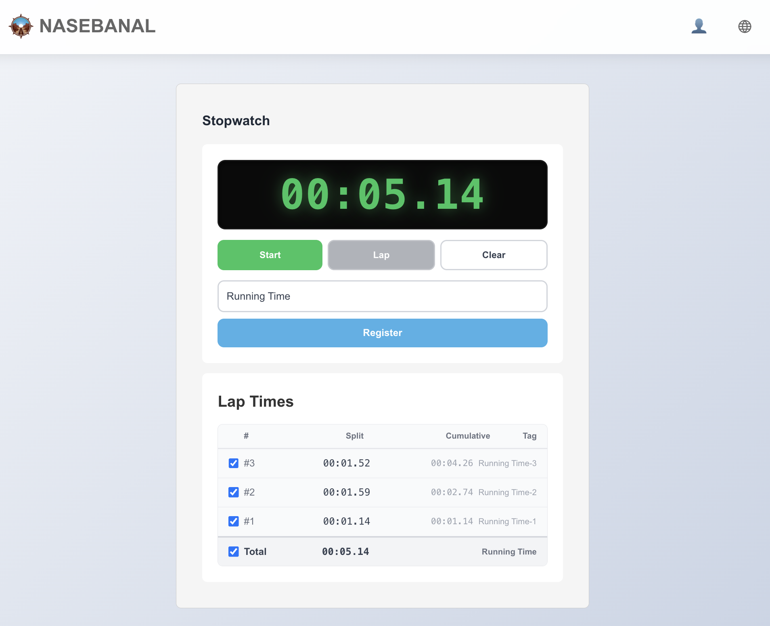The width and height of the screenshot is (770, 626).
Task: Open the user profile icon
Action: (x=699, y=26)
